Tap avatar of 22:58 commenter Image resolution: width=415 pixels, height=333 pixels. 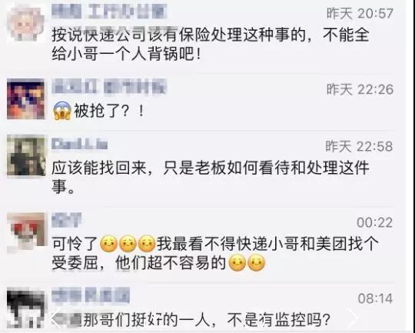point(26,155)
